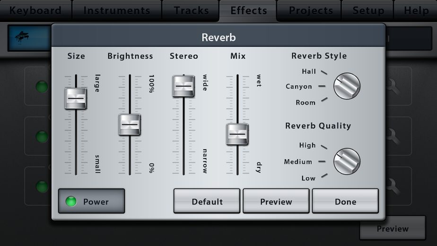Click the Brightness slider handle
437x246 pixels.
coord(130,125)
